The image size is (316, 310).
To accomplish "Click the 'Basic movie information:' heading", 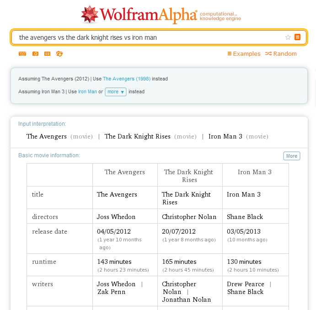I will point(49,155).
